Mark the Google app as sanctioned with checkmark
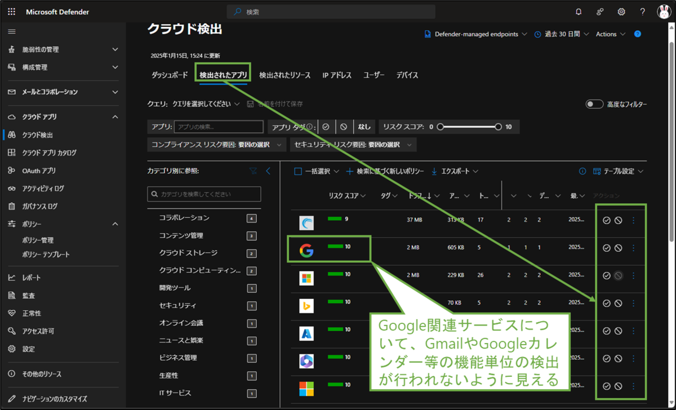The height and width of the screenshot is (410, 676). [x=606, y=247]
